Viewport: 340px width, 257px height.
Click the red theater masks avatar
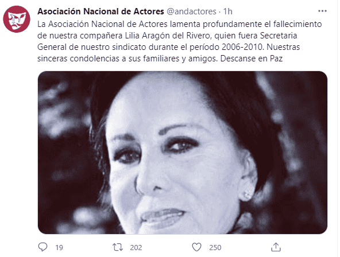coord(17,19)
